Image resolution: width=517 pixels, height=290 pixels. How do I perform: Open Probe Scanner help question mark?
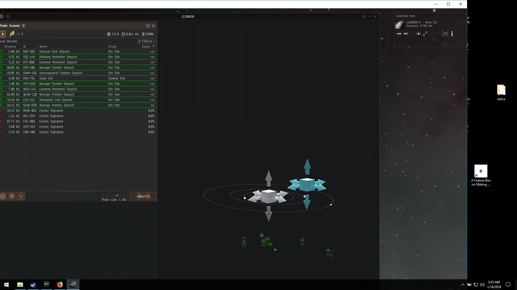[23, 26]
